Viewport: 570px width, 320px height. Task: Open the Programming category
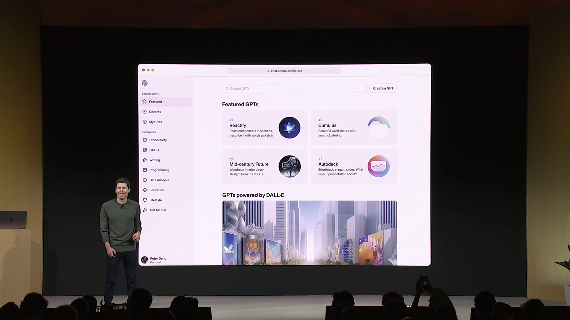pos(159,170)
